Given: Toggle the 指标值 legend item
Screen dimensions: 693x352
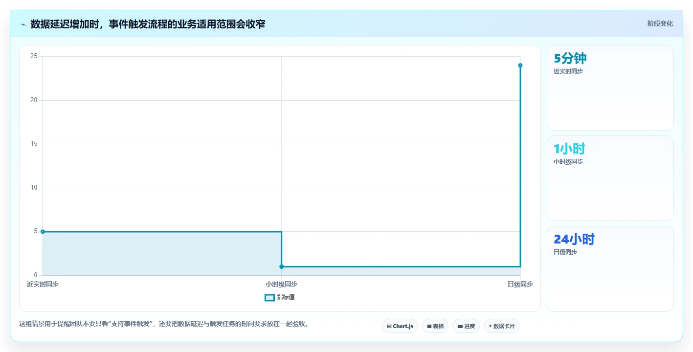Looking at the screenshot, I should coord(280,297).
